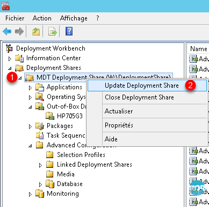Click the Task Sequences node icon

[40, 135]
